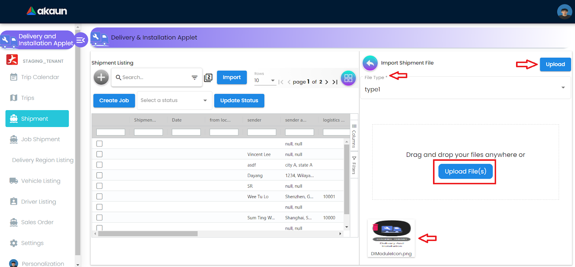Click the akaun logo in header
Viewport: 575px width, 267px height.
click(47, 11)
